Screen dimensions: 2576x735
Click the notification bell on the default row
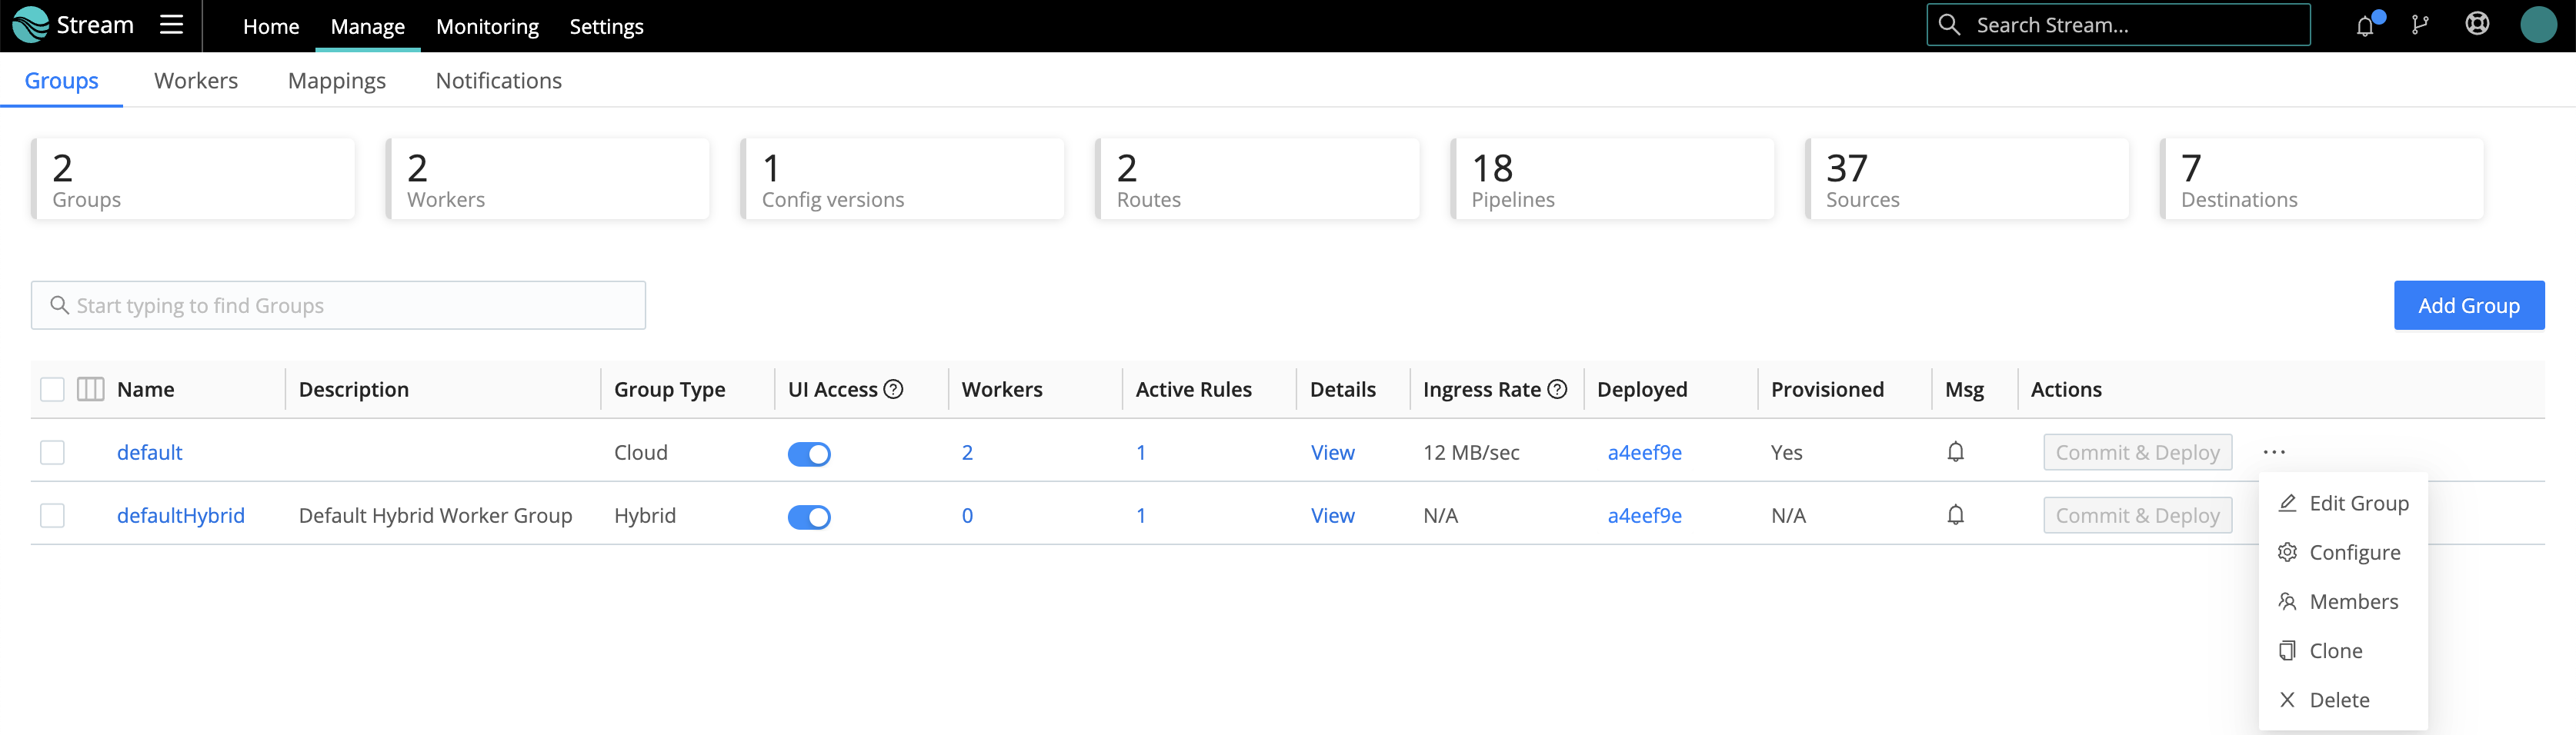[x=1955, y=451]
